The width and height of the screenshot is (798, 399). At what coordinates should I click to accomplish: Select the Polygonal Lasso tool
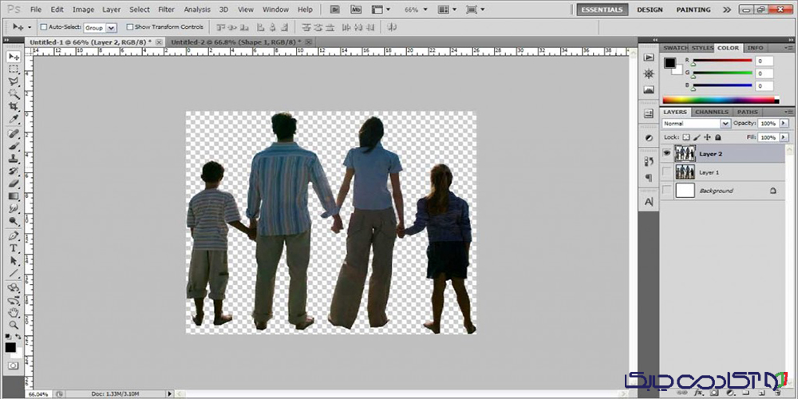pos(14,81)
